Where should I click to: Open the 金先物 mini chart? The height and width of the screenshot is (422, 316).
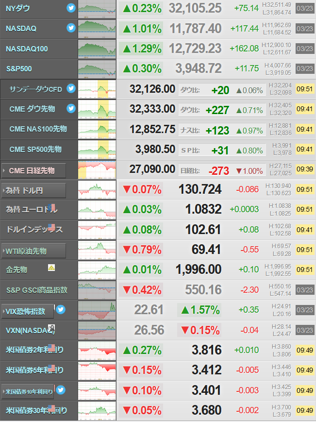pos(97,270)
